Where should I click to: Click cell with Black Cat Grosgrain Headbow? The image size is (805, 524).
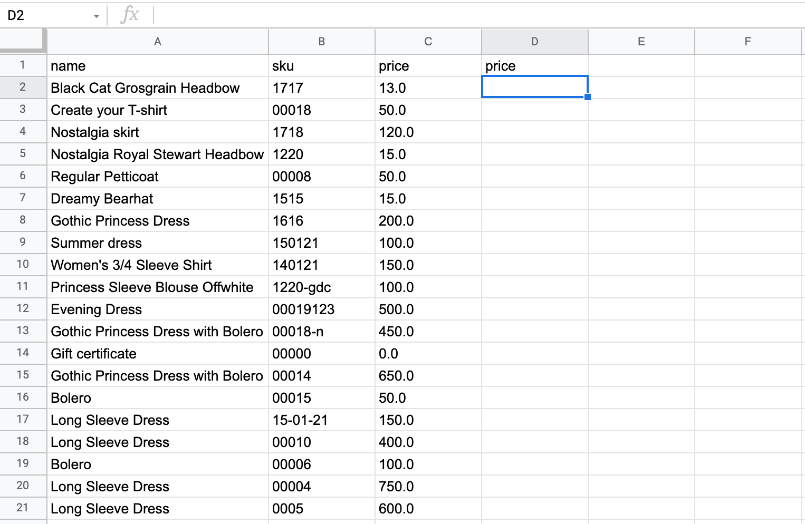tap(157, 88)
